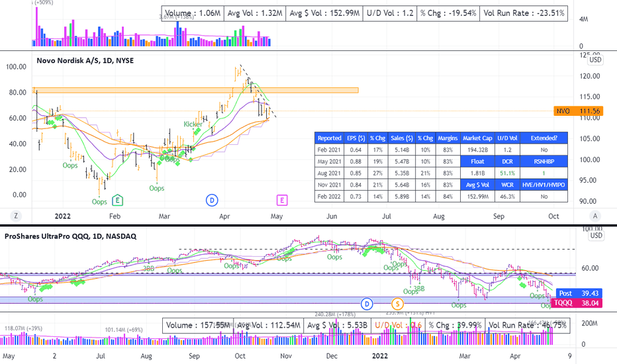Click the Aug 2021 row date cell
Screen dimensions: 617x364
pyautogui.click(x=330, y=173)
